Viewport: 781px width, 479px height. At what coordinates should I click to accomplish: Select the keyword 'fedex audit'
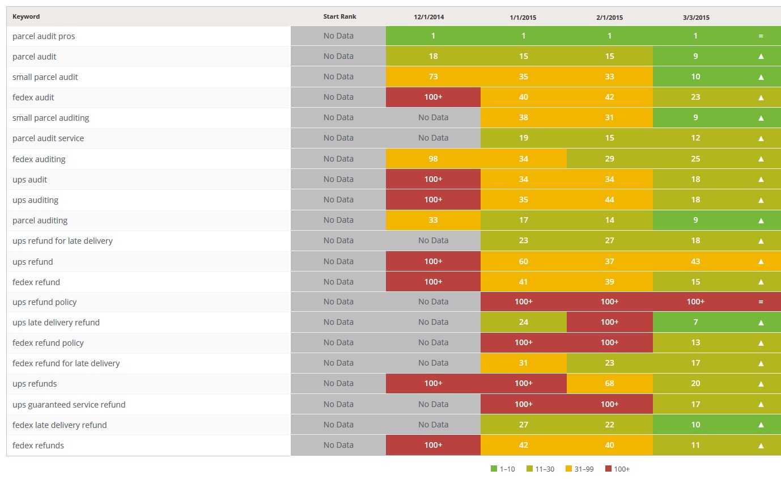[x=33, y=98]
